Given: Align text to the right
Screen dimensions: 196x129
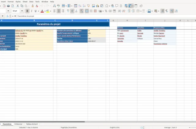Looking at the screenshot, I should click(63, 11).
